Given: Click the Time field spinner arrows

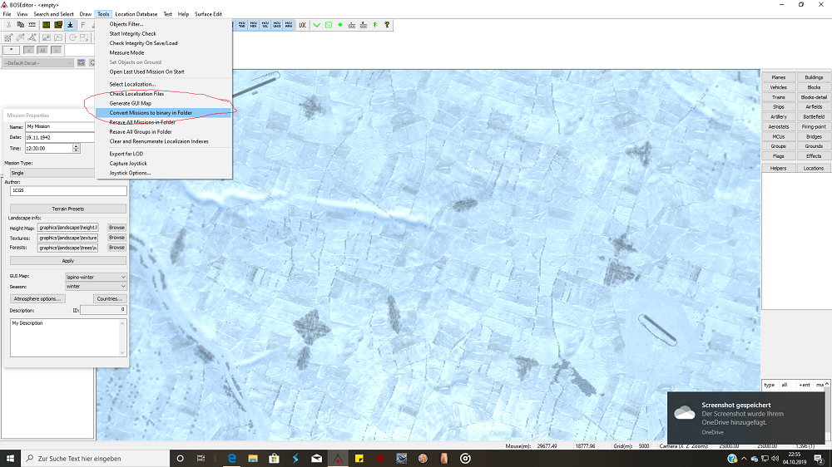Looking at the screenshot, I should coord(76,149).
